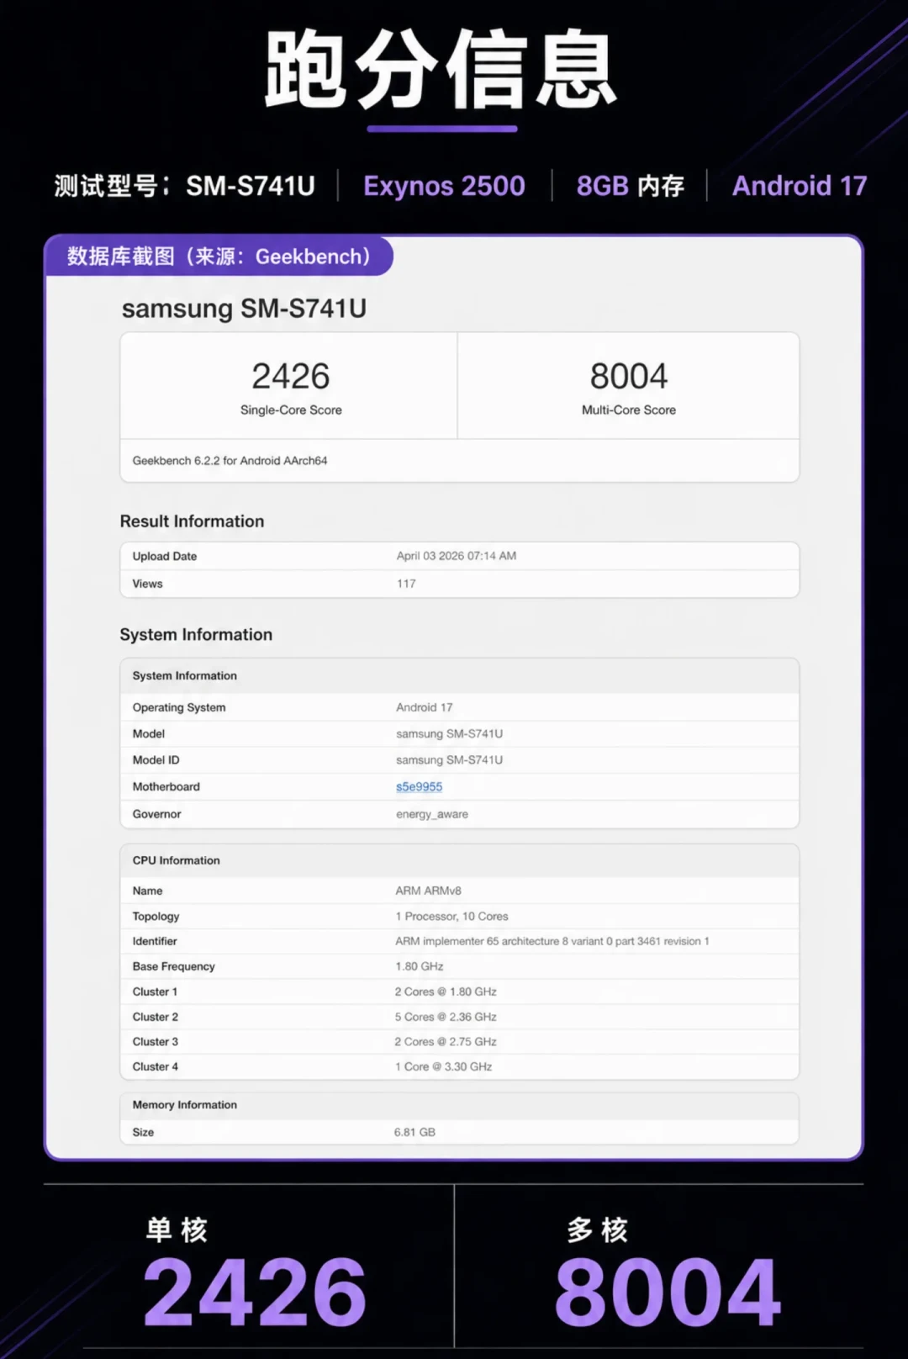Click Cluster 3 value '2 Cores @ 2.75 GHz'
This screenshot has height=1359, width=908.
coord(446,1042)
